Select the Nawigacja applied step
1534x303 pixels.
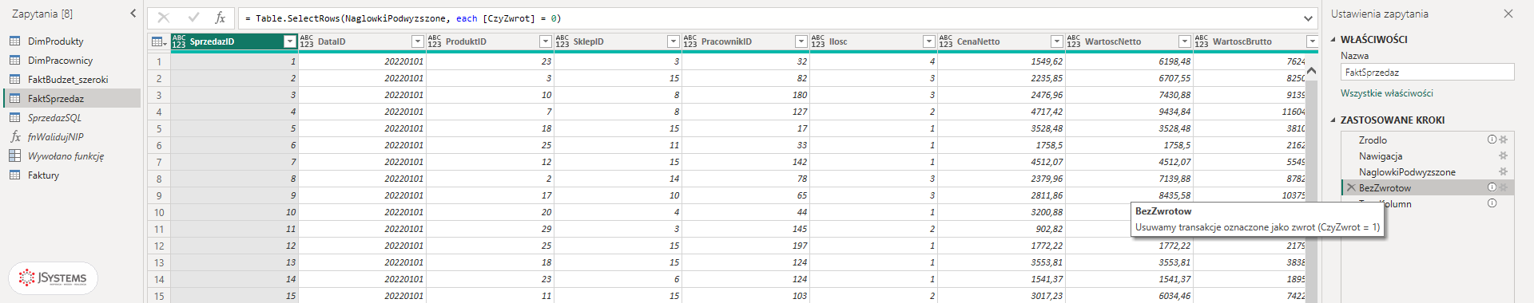(x=1381, y=155)
